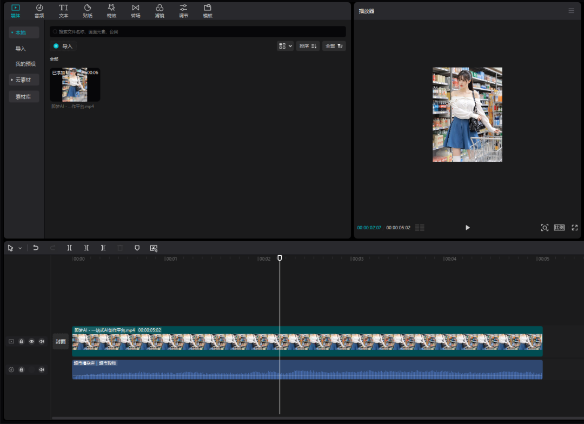Screen dimensions: 584x424
Task: Expand the 云素材 cloud material section
Action: point(24,79)
